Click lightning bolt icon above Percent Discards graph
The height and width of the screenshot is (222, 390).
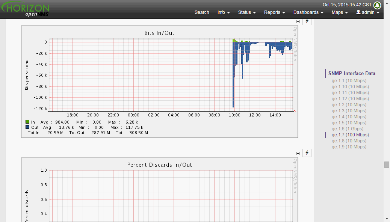tap(307, 153)
